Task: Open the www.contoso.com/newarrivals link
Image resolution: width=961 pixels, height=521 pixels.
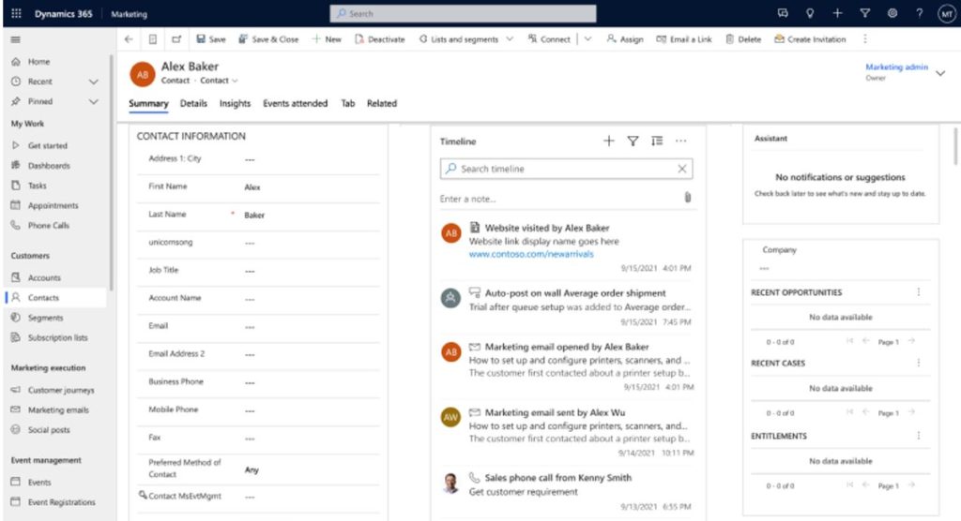Action: click(531, 254)
